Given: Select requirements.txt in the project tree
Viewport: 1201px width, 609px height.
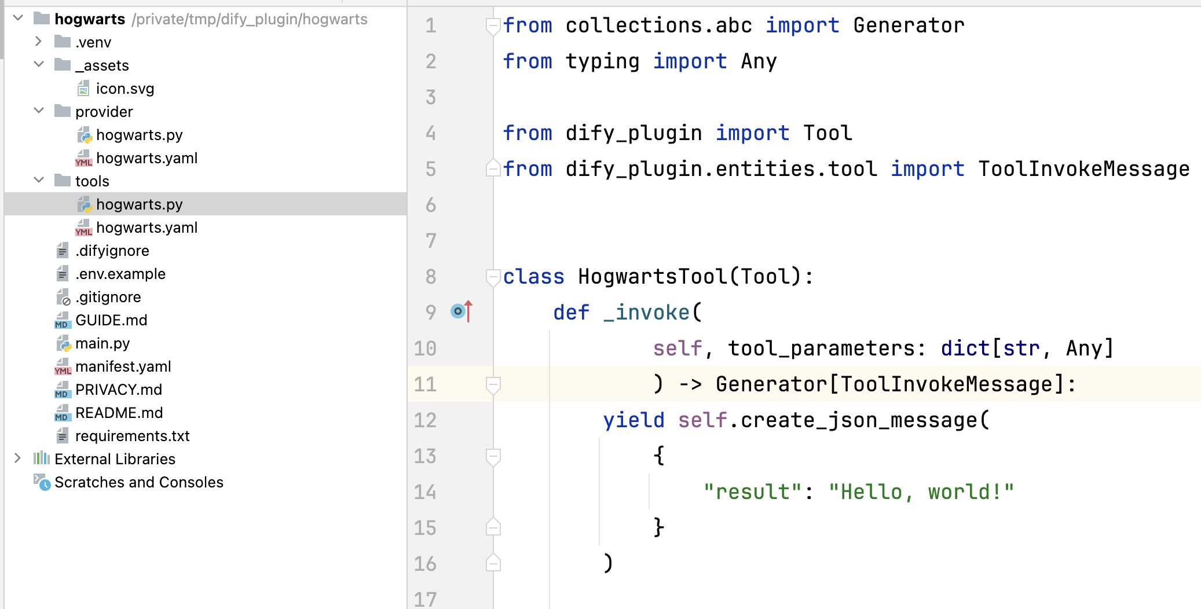Looking at the screenshot, I should [x=132, y=436].
